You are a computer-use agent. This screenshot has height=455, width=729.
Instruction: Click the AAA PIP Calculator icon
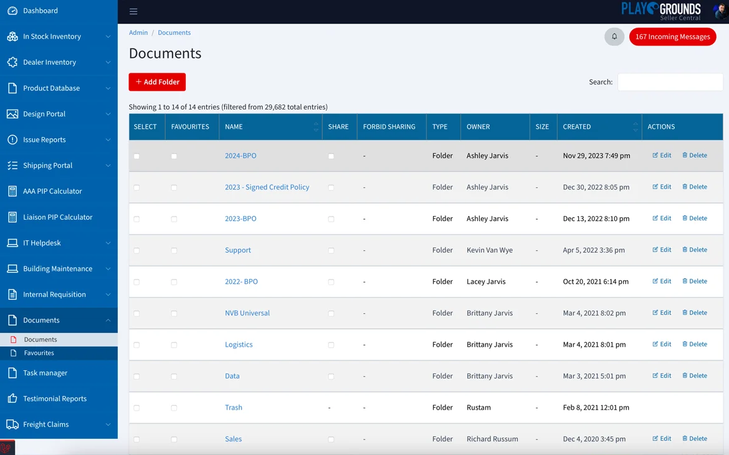tap(12, 191)
